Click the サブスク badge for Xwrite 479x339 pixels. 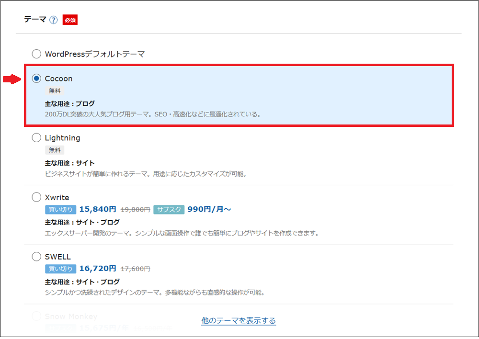(x=169, y=210)
